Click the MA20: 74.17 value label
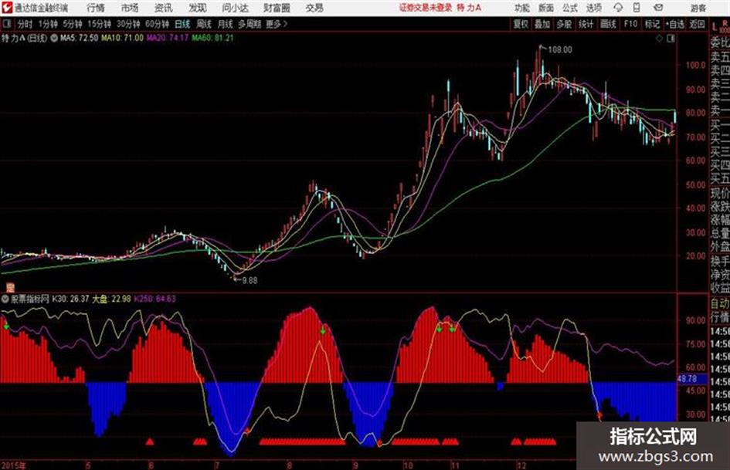730x470 pixels. pos(168,38)
